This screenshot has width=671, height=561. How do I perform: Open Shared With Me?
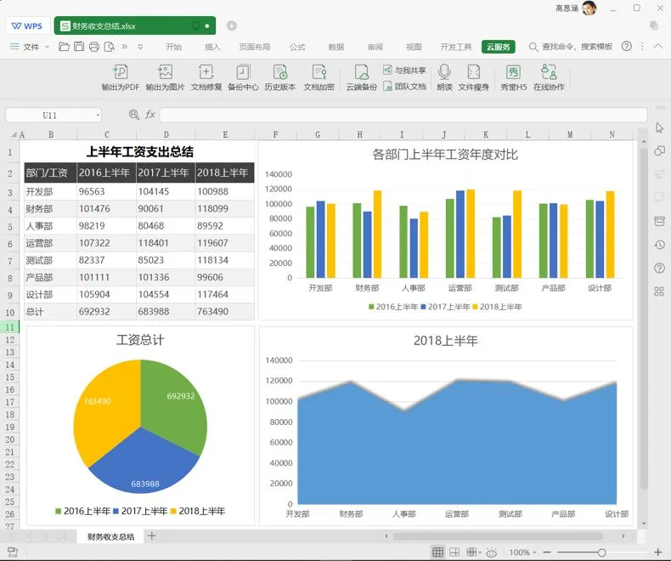(x=405, y=71)
